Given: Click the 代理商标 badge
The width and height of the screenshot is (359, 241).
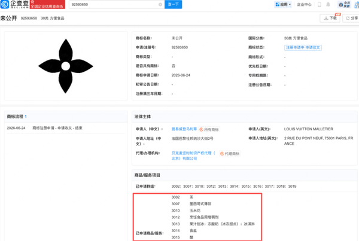Looking at the screenshot, I should coord(230,154).
